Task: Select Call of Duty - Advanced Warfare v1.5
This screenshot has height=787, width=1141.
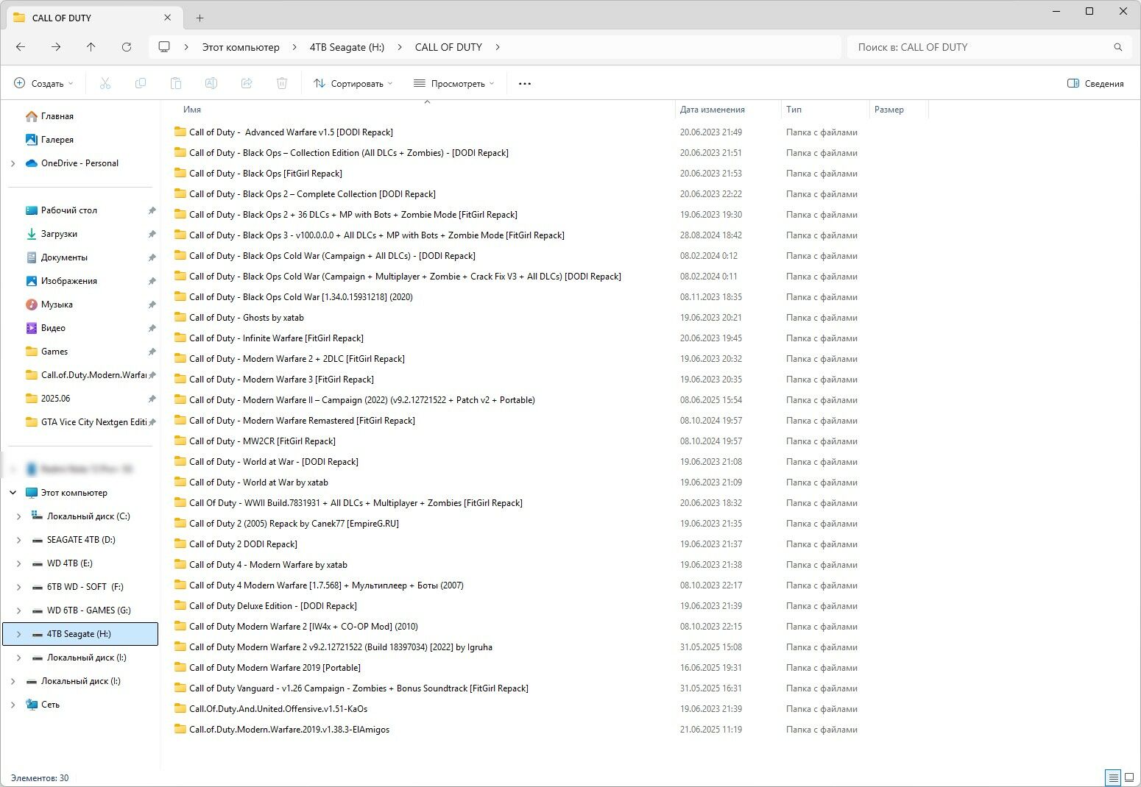Action: [291, 132]
